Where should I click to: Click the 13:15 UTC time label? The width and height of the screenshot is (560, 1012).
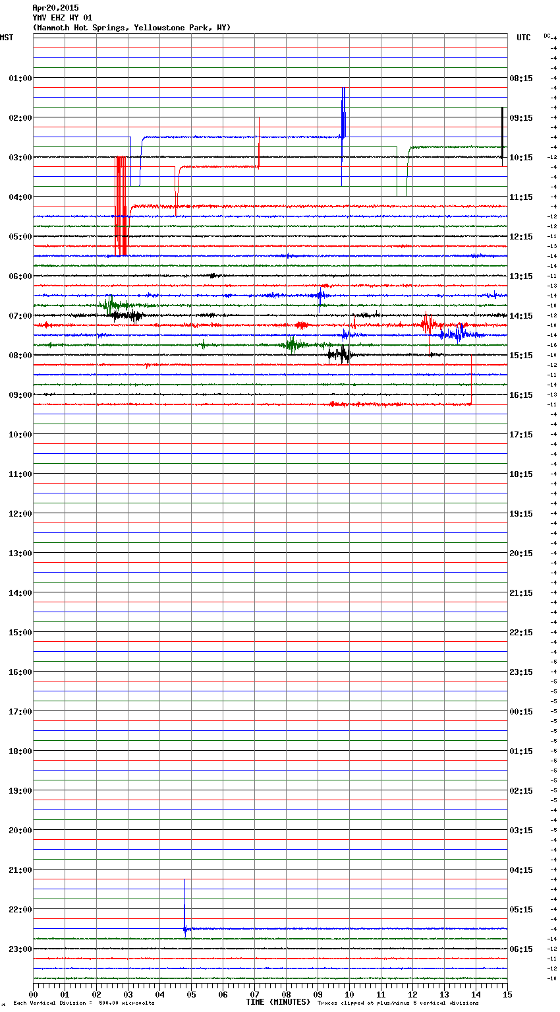[x=521, y=276]
